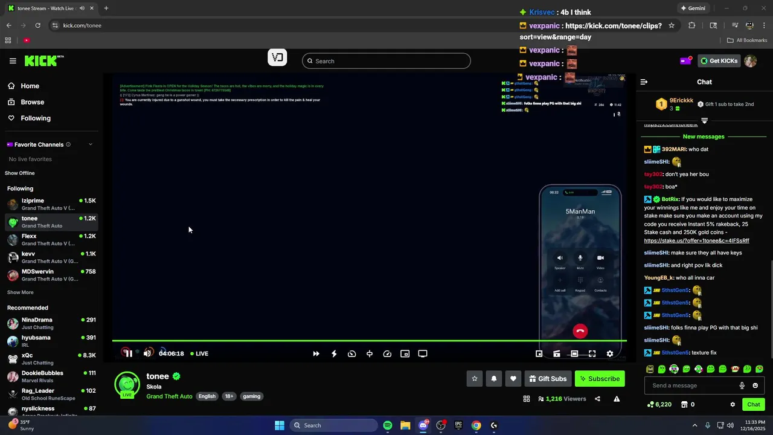
Task: Click the Gift Subs button
Action: tap(548, 379)
